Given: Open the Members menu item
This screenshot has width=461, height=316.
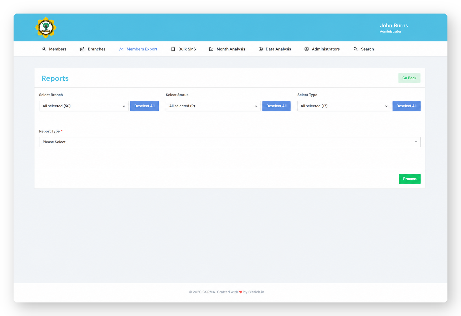Looking at the screenshot, I should [x=54, y=49].
